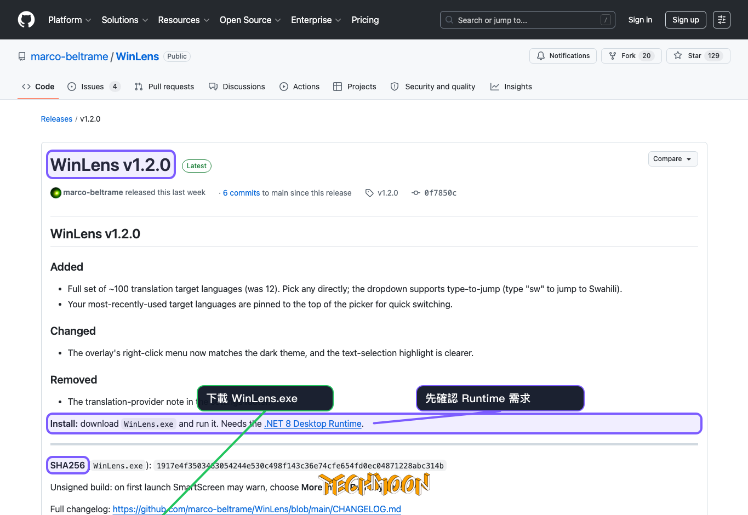The image size is (748, 515).
Task: Click the fork count 20
Action: point(647,56)
